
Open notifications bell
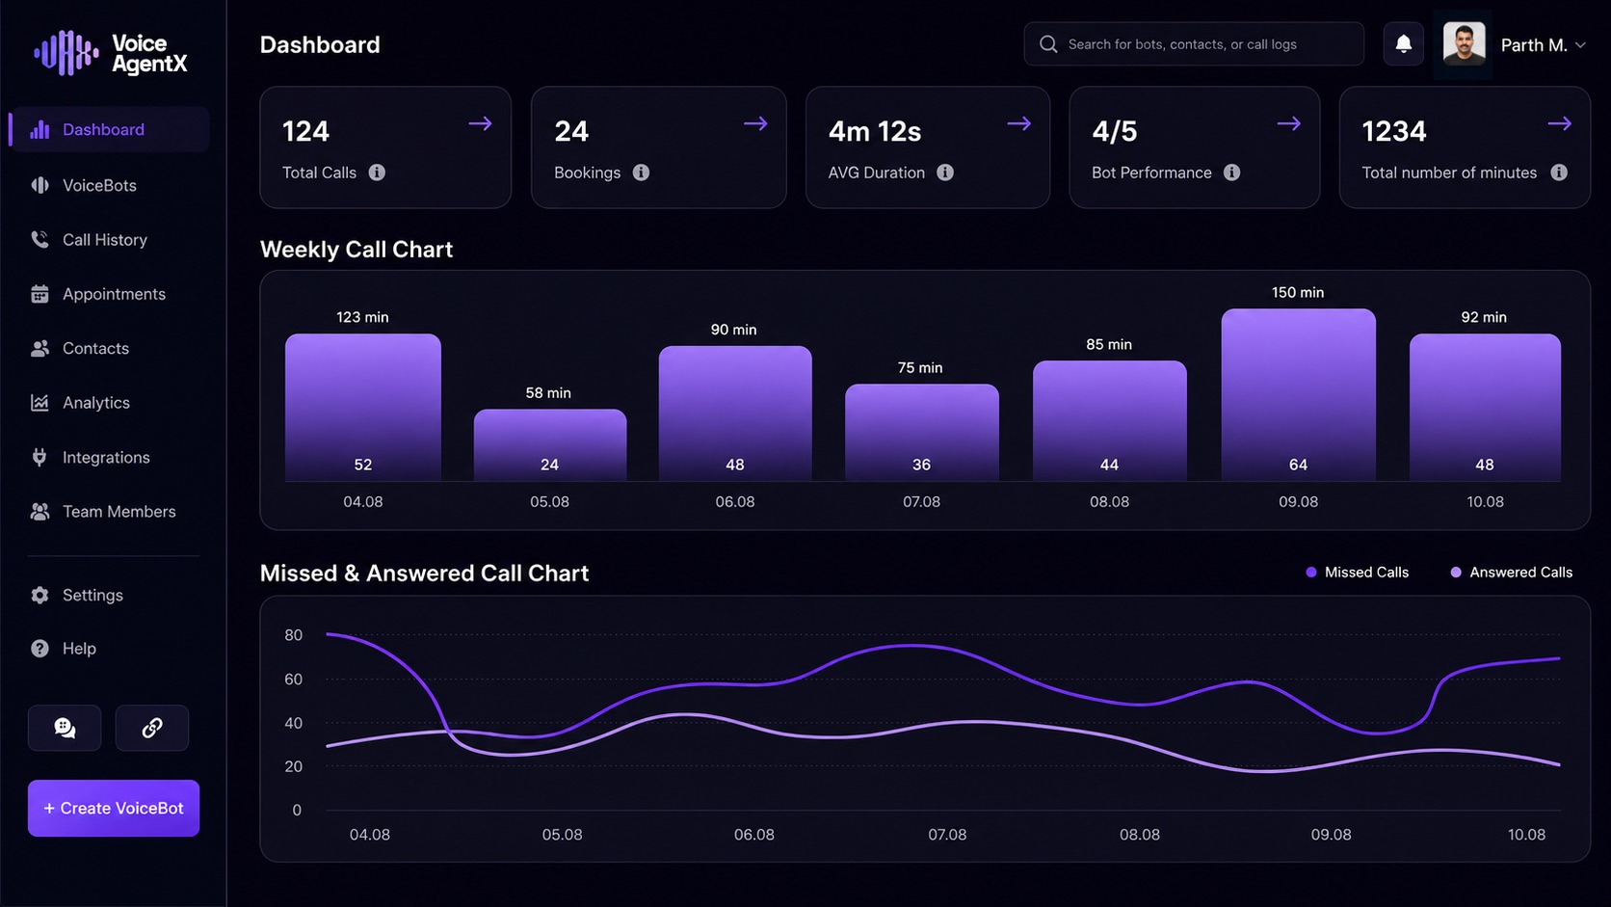(x=1404, y=44)
